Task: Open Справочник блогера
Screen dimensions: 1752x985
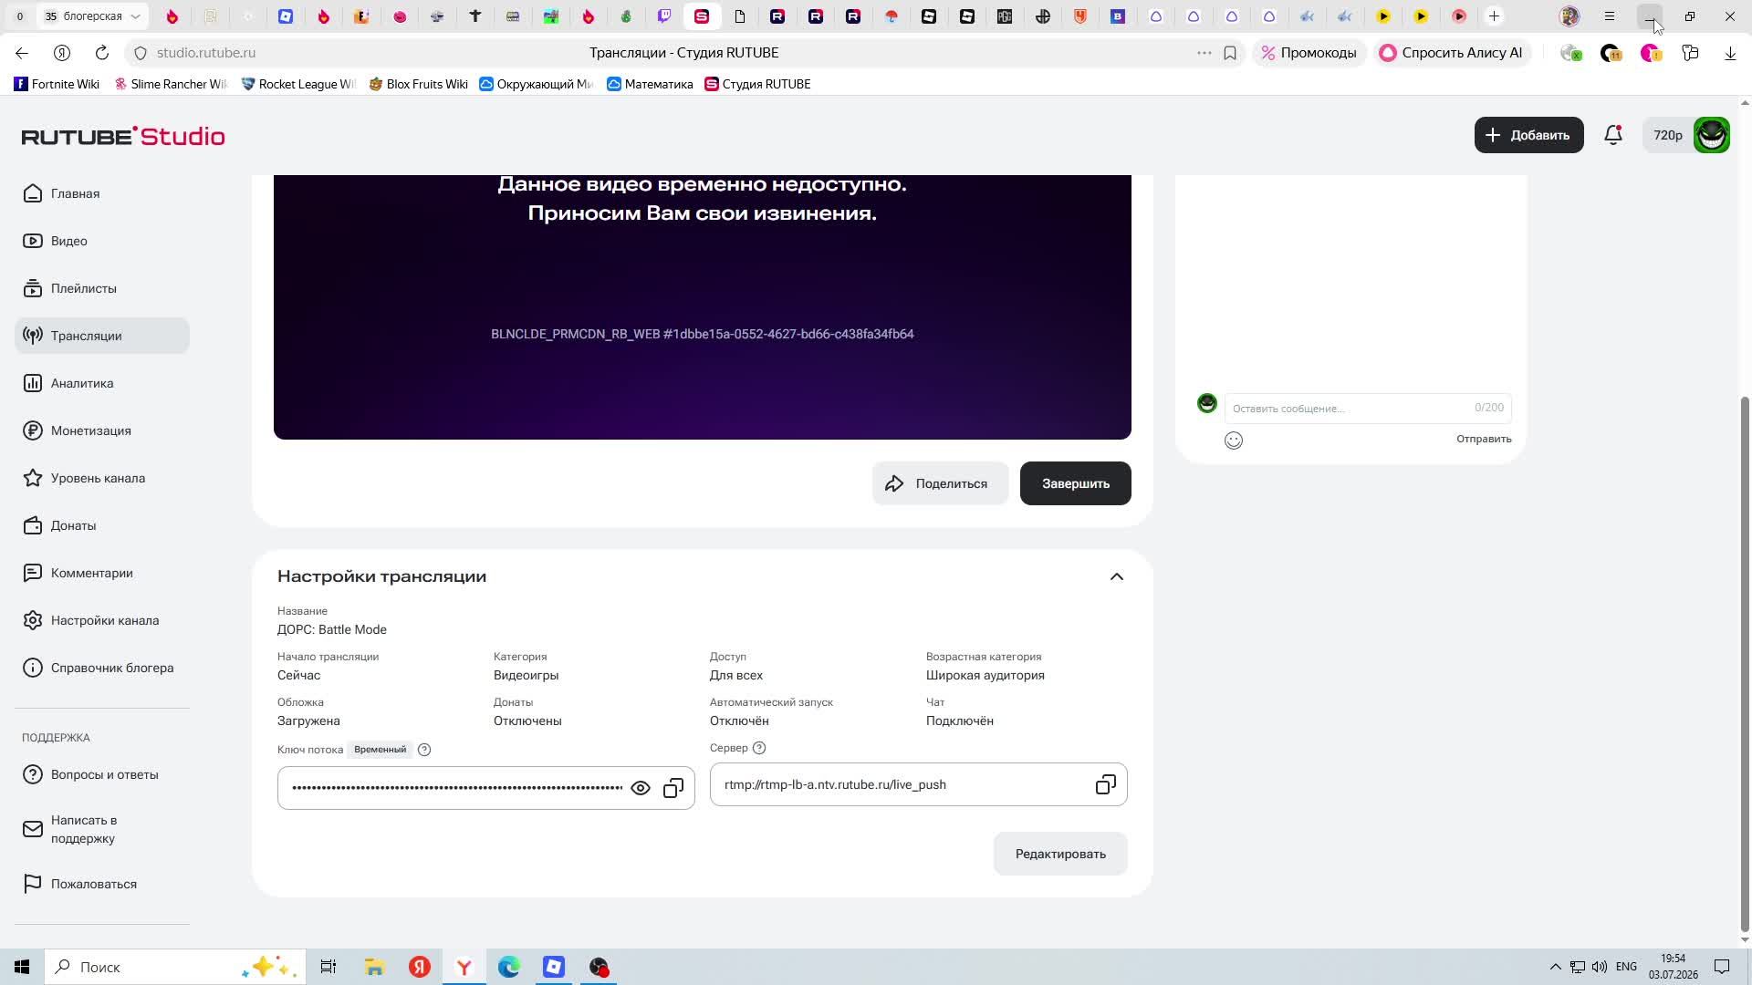Action: [102, 668]
